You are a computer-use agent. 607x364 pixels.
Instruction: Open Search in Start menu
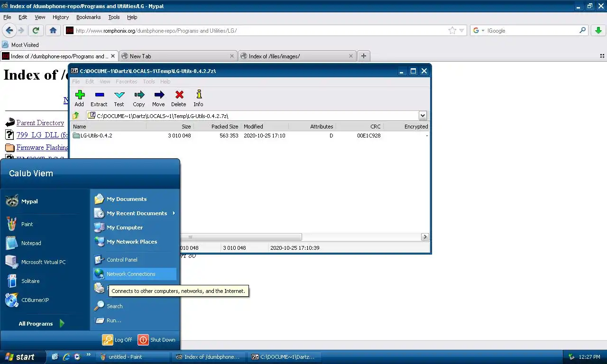(x=135, y=306)
